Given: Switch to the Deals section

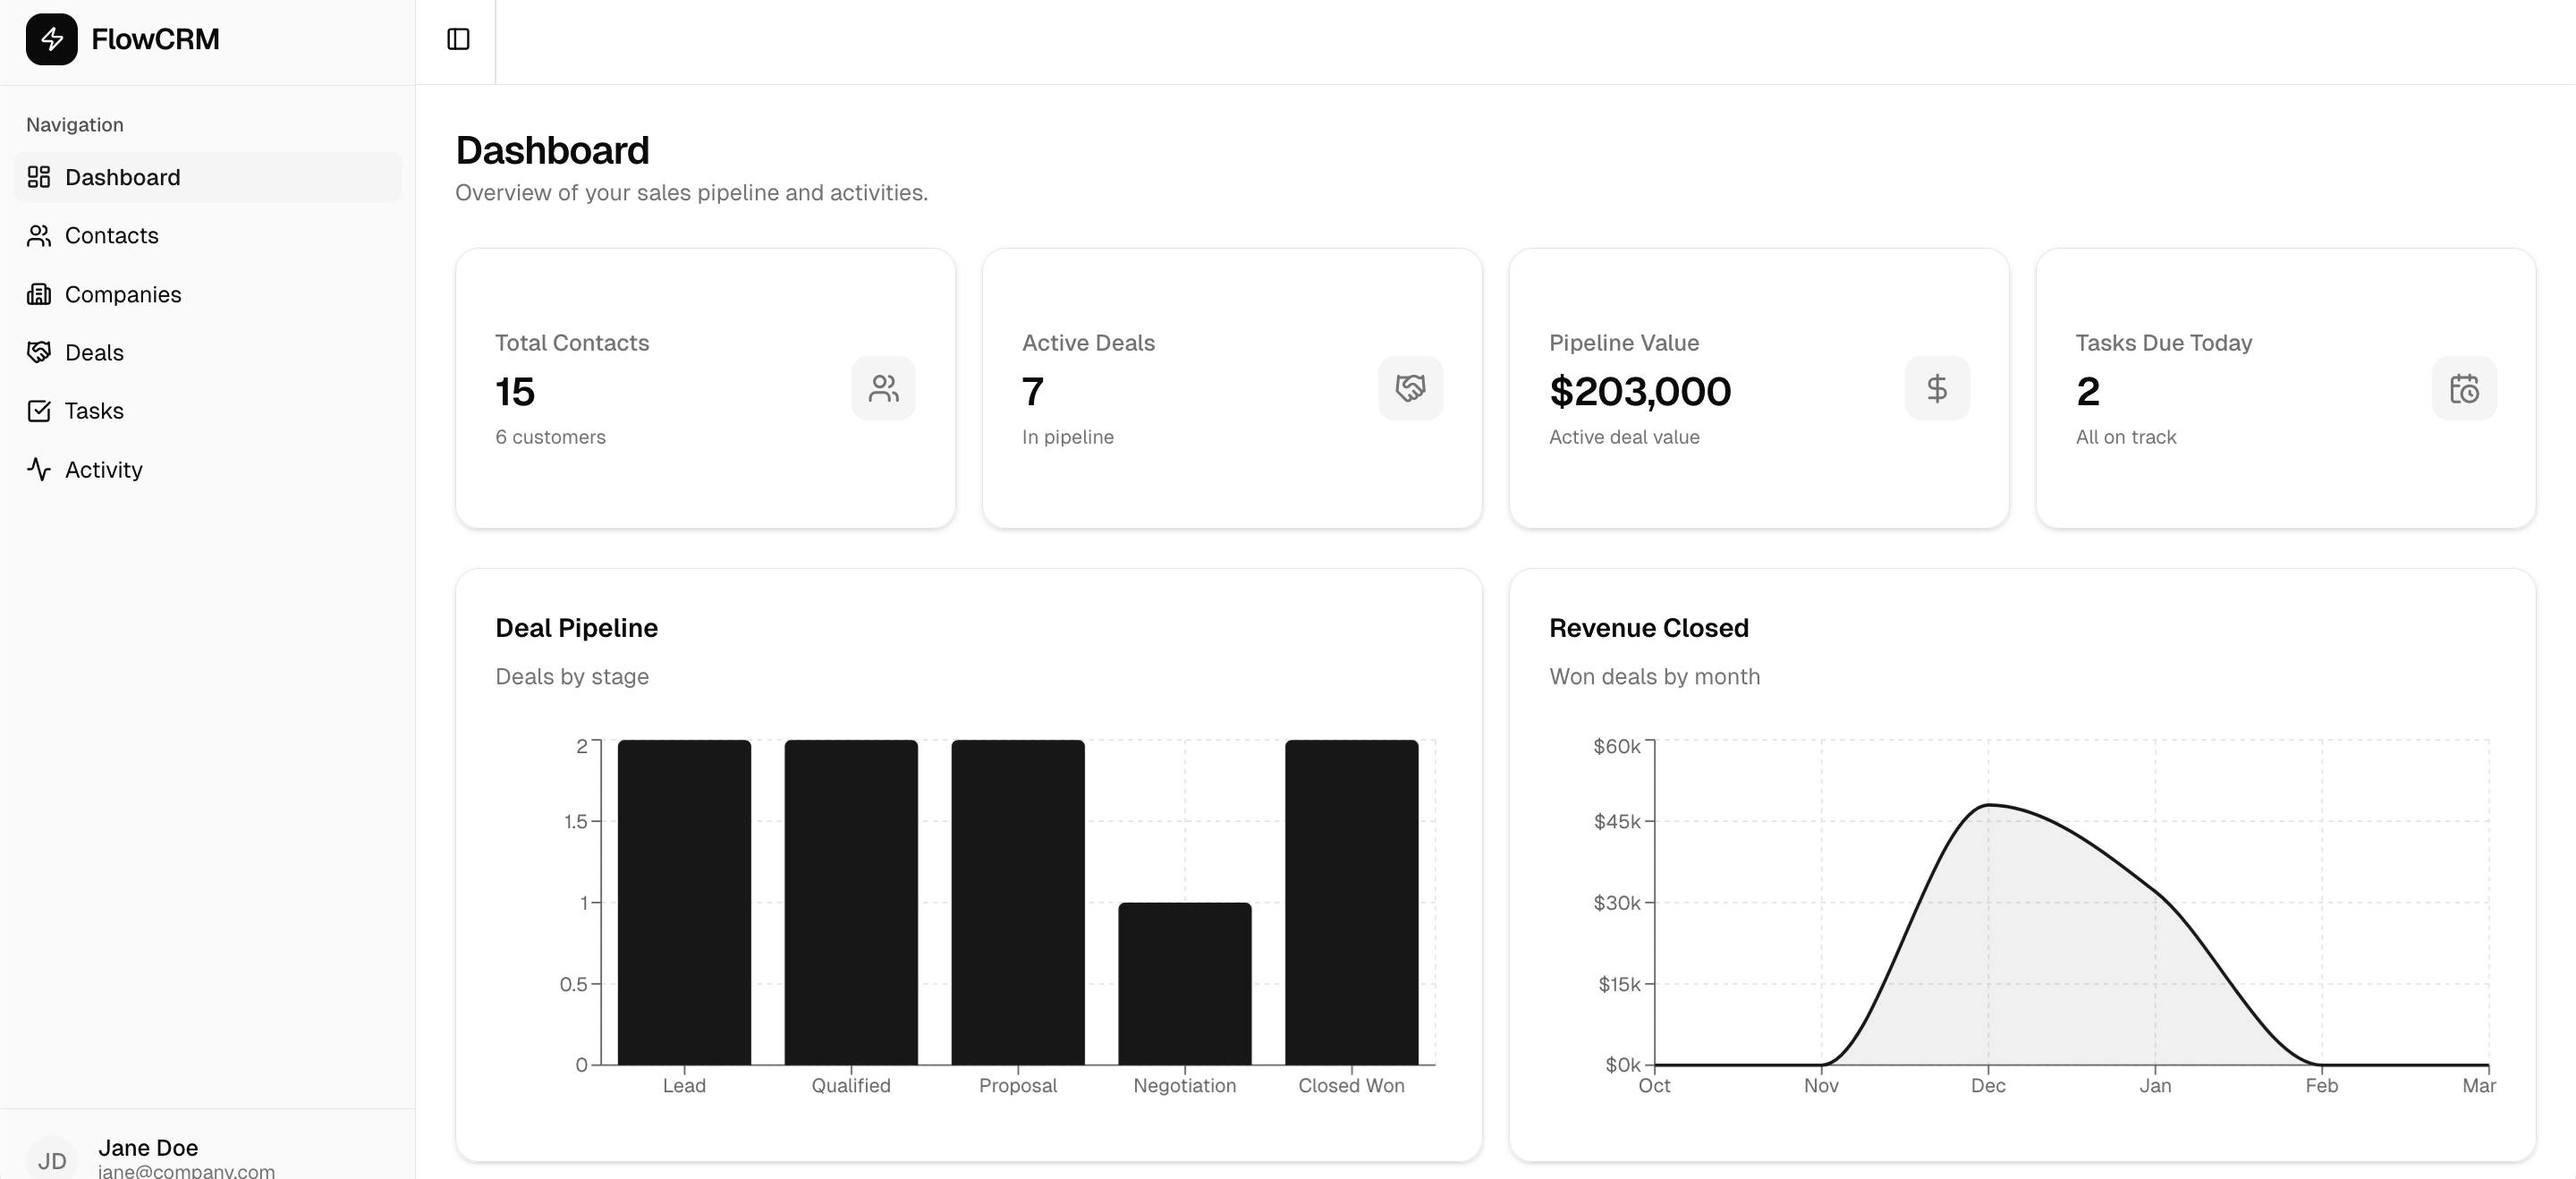Looking at the screenshot, I should click(x=94, y=352).
